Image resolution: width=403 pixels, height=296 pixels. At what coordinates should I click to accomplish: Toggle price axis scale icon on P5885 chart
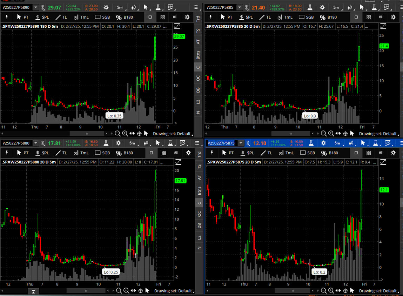pyautogui.click(x=383, y=26)
